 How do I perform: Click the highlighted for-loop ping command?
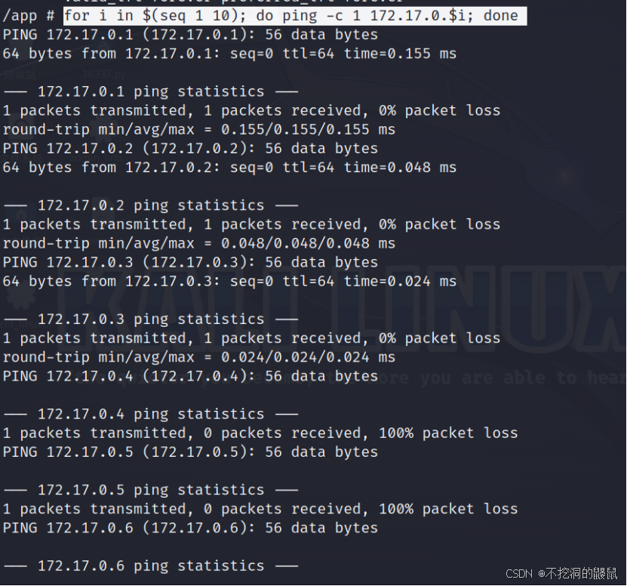click(x=295, y=16)
